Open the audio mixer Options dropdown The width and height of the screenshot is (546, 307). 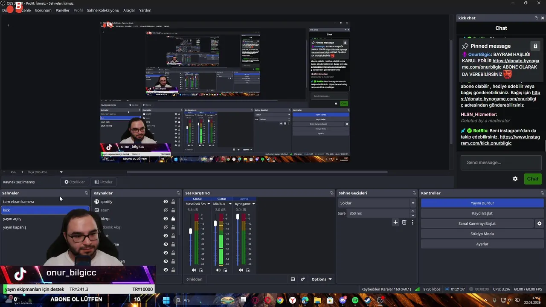pyautogui.click(x=322, y=279)
